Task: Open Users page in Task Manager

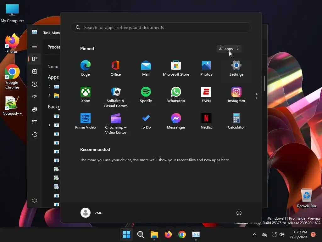Action: pos(35,109)
